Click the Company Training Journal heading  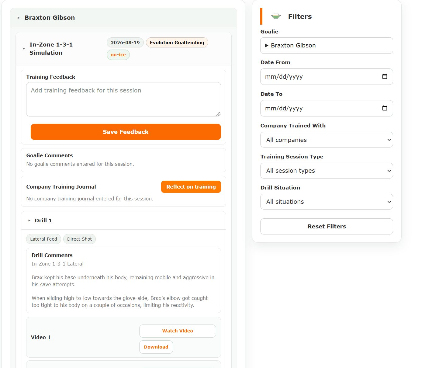tap(61, 187)
